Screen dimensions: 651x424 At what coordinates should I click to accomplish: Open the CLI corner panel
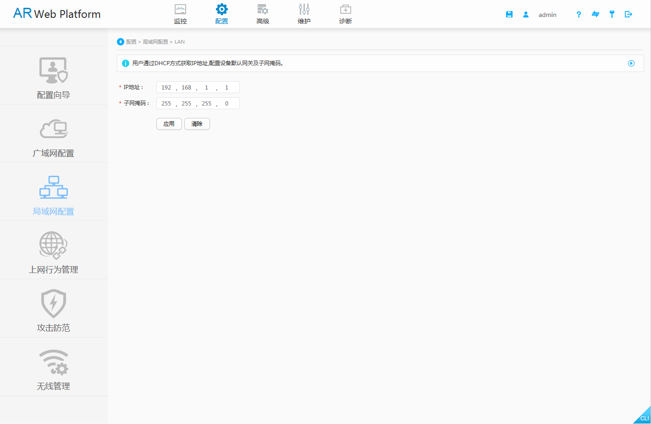coord(644,417)
